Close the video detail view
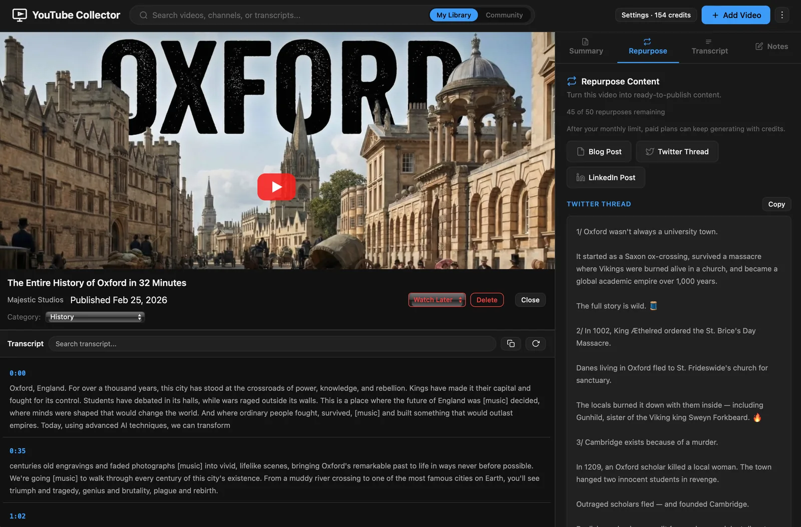This screenshot has width=801, height=527. (x=530, y=300)
